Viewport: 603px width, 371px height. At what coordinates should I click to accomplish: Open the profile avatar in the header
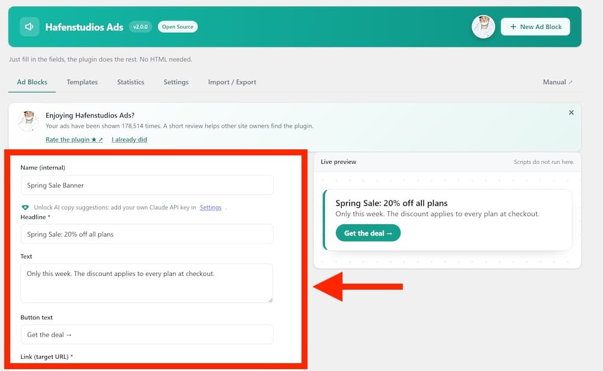(x=483, y=27)
